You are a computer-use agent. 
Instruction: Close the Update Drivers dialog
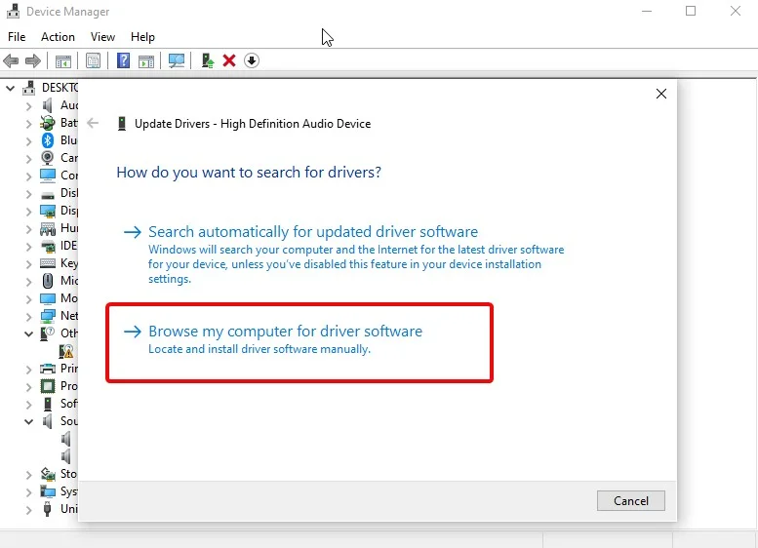[x=661, y=94]
